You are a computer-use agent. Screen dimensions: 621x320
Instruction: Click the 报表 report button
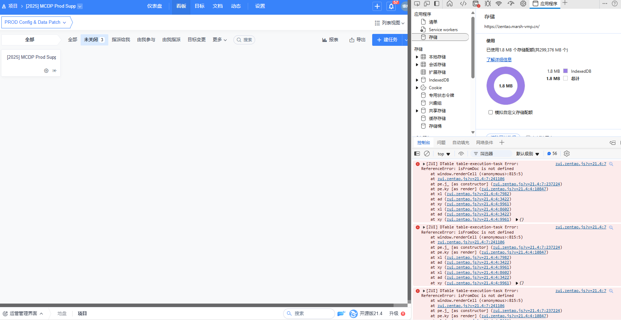330,40
